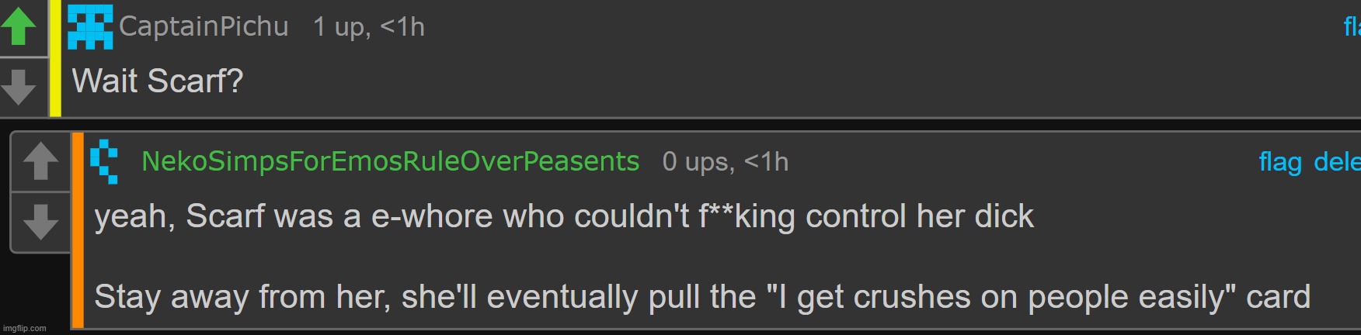Flag the NekoSimpsForEmosRuleOverPeasents reply
Screen dimensions: 1361x335
click(x=1279, y=162)
